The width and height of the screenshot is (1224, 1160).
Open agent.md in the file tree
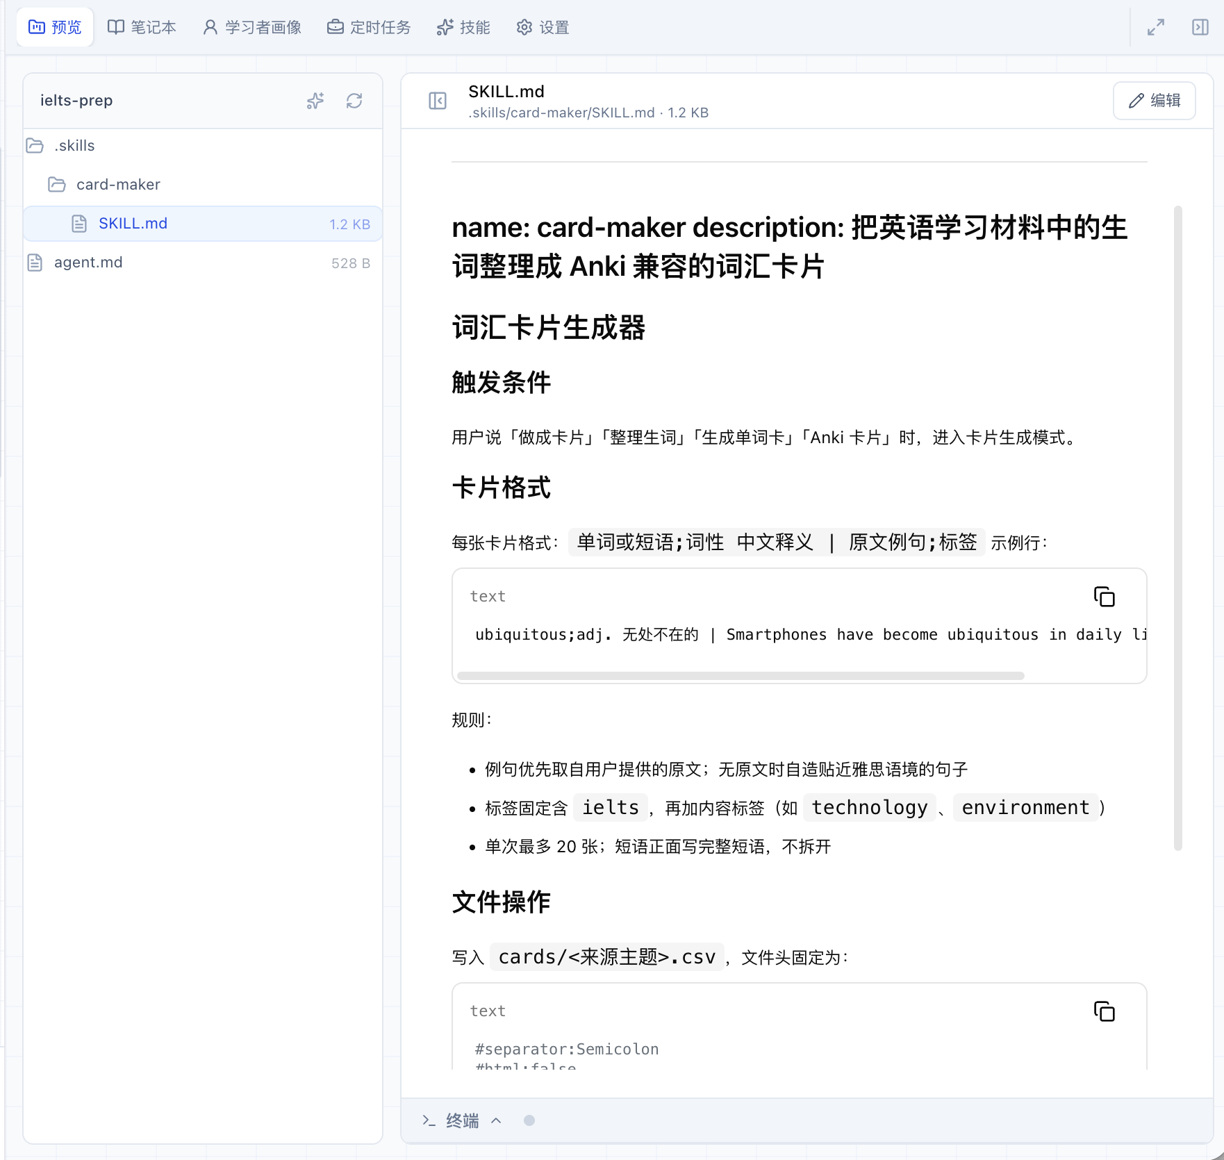203,263
